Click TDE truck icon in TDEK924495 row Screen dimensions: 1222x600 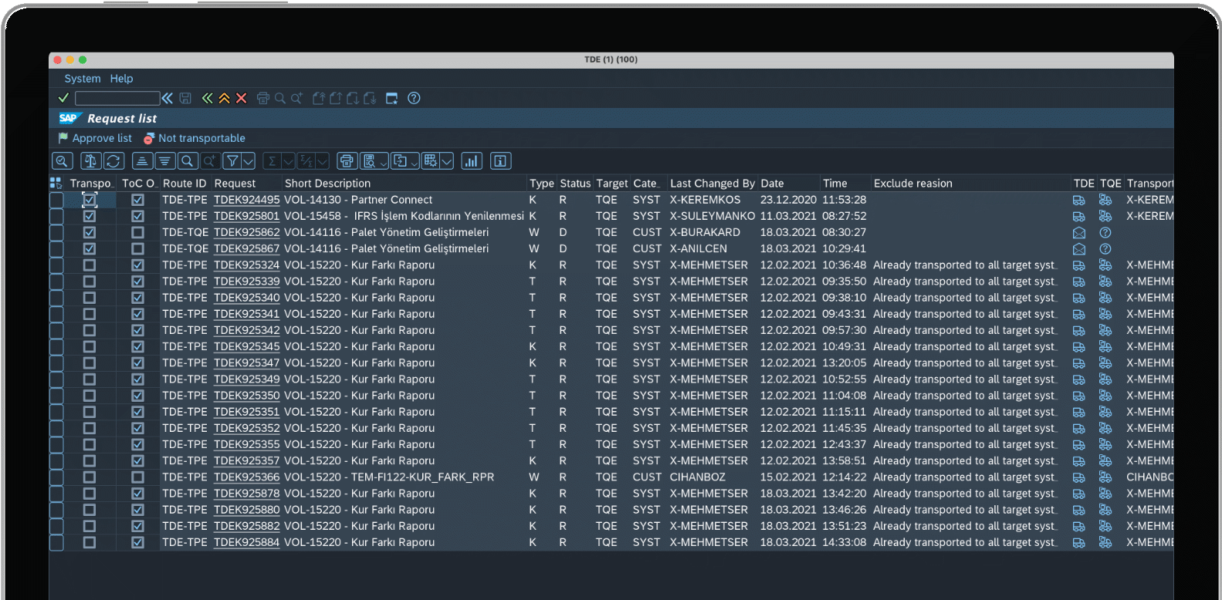click(x=1078, y=200)
